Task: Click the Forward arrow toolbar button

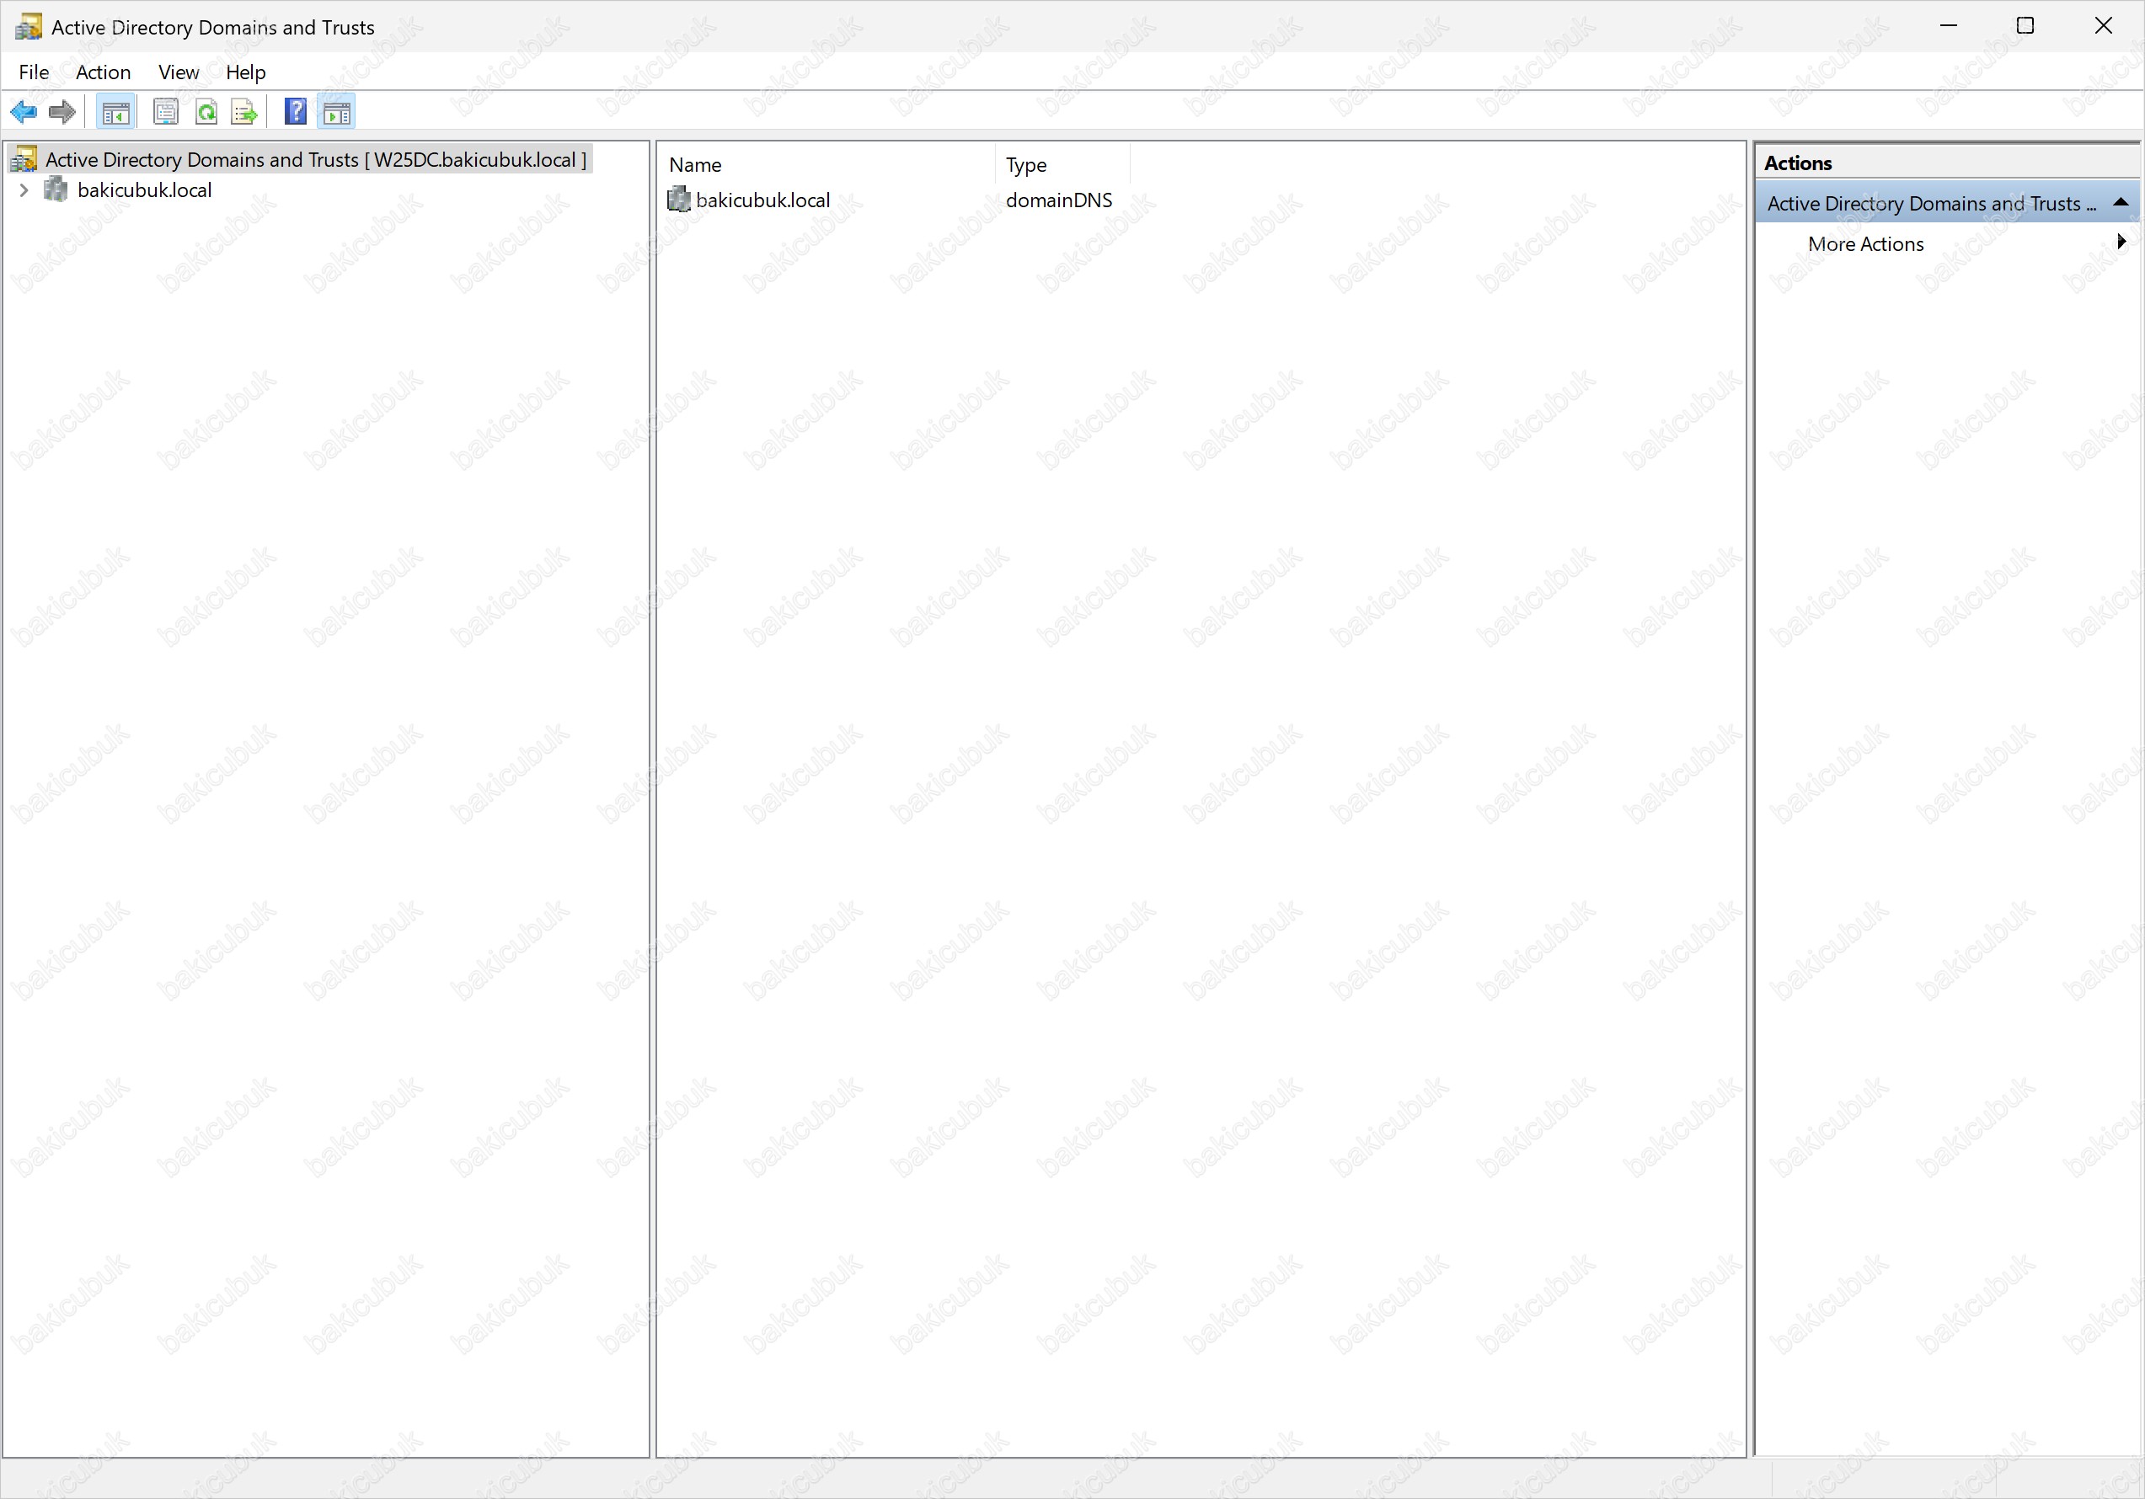Action: pyautogui.click(x=62, y=113)
